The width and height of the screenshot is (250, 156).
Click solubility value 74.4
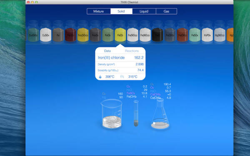[140, 70]
